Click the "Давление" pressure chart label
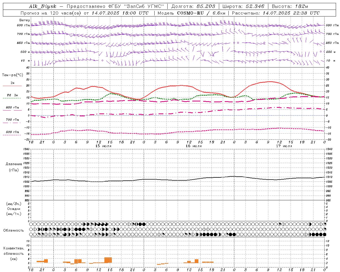340x272 pixels. (x=14, y=164)
